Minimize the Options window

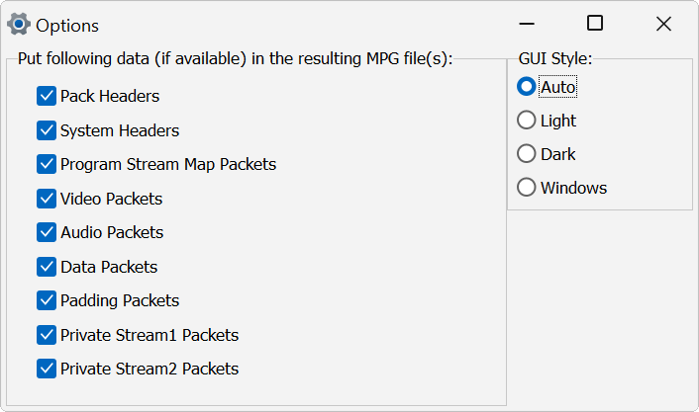coord(528,24)
